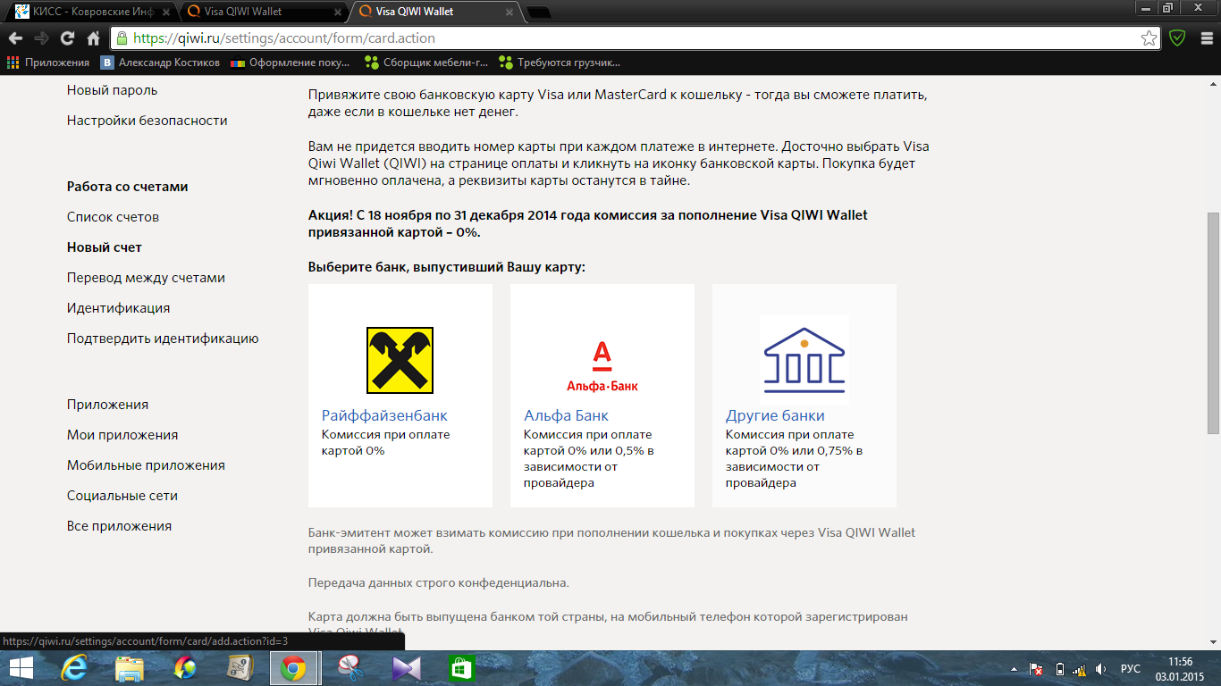The image size is (1221, 686).
Task: Click the Raiffeisenbank yellow logo
Action: [x=400, y=360]
